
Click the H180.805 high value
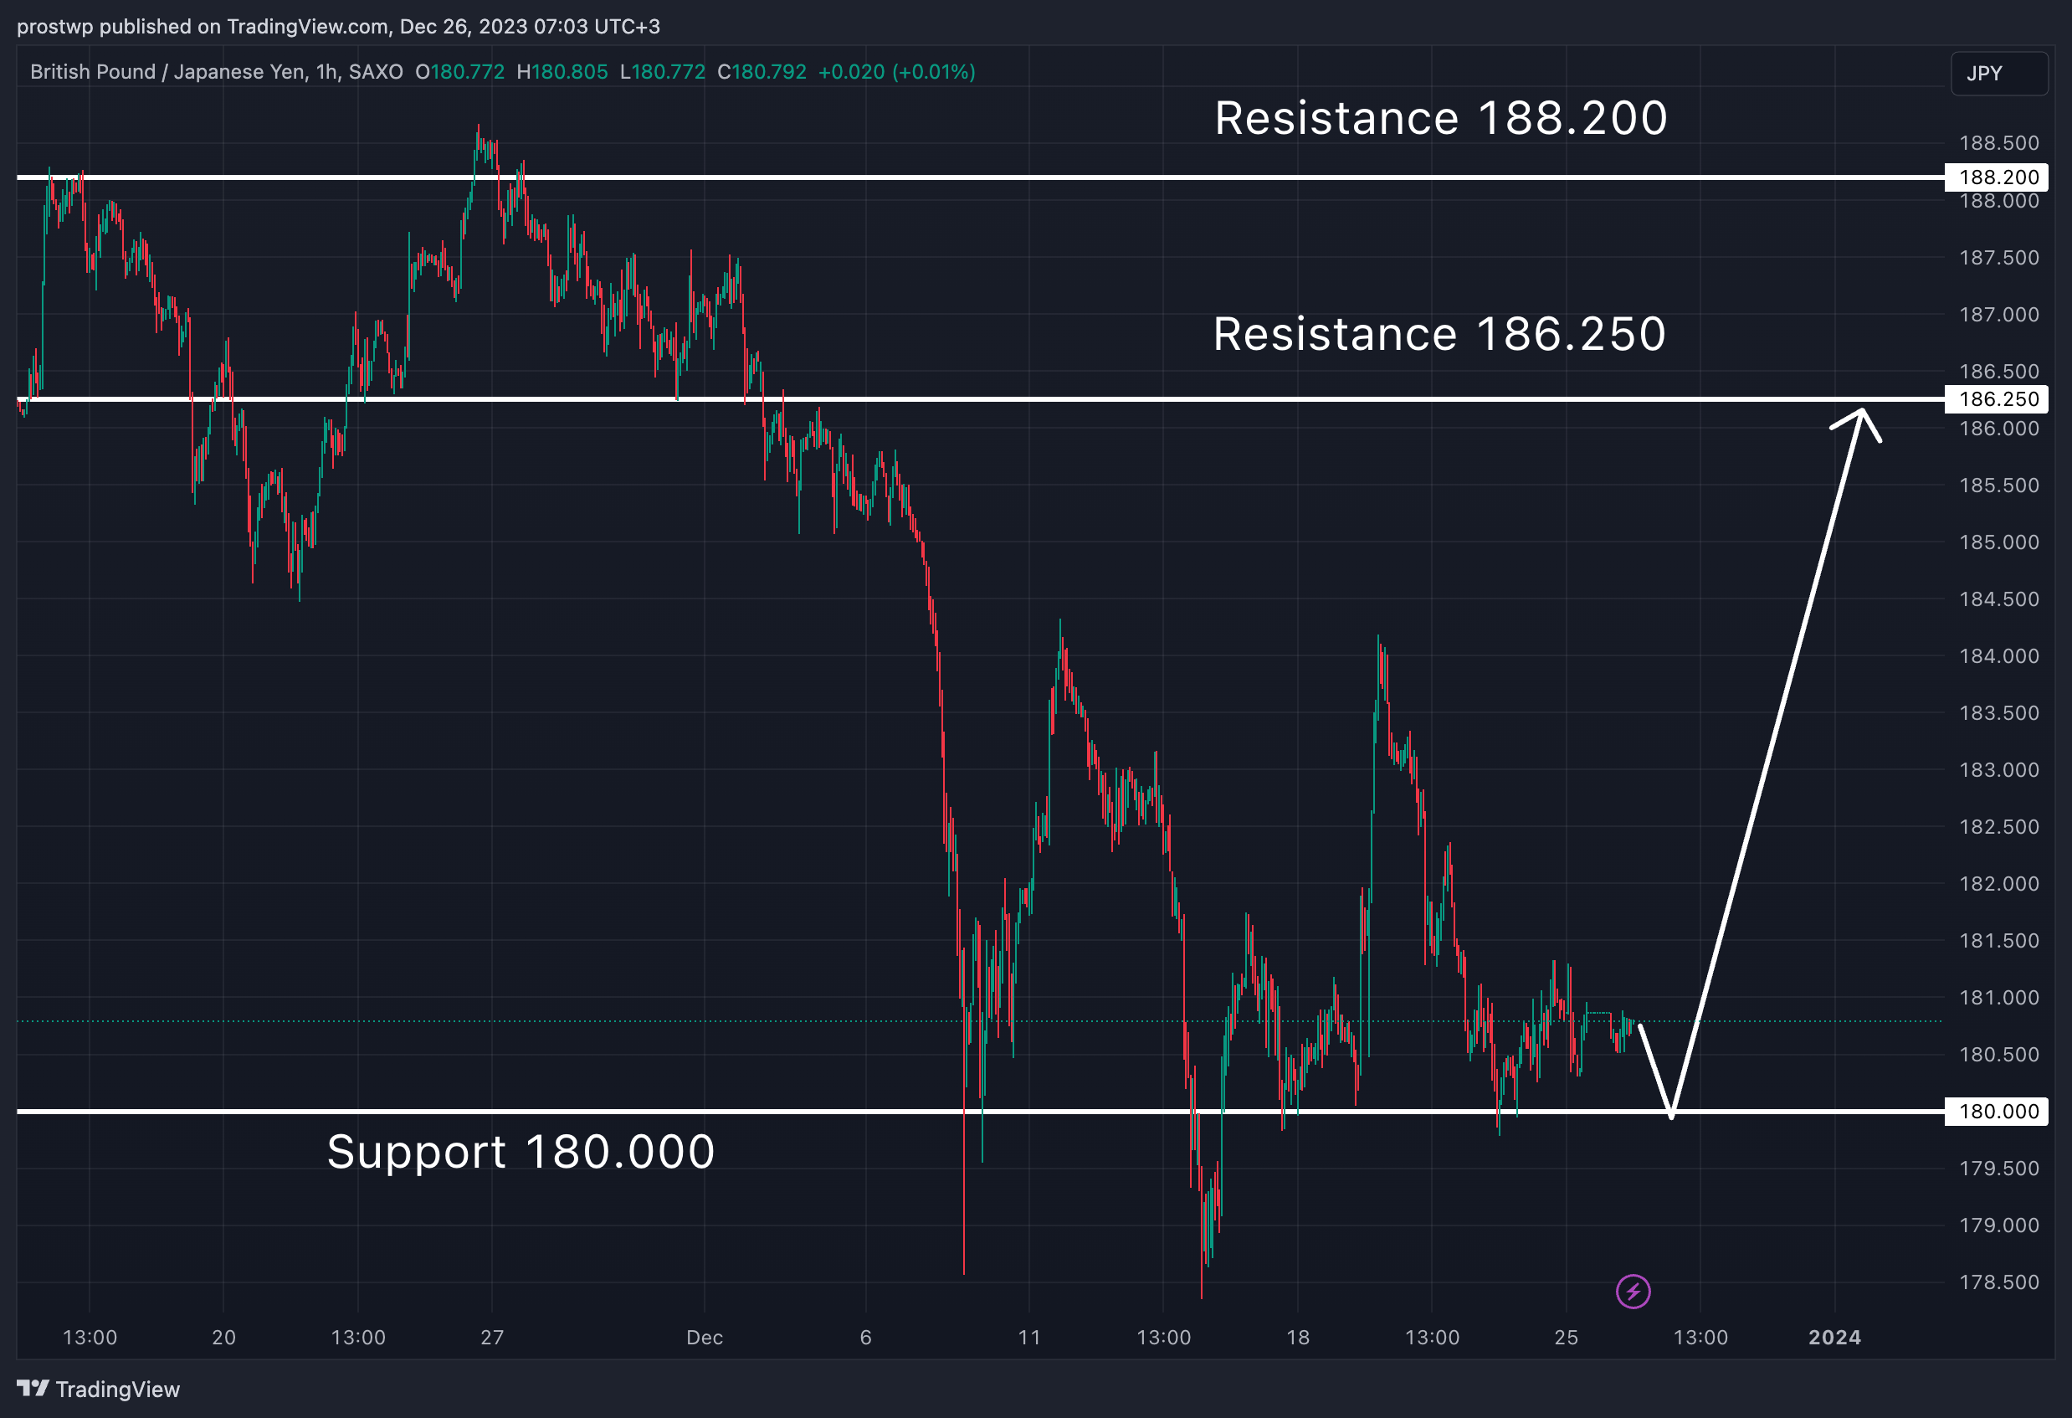(x=562, y=72)
